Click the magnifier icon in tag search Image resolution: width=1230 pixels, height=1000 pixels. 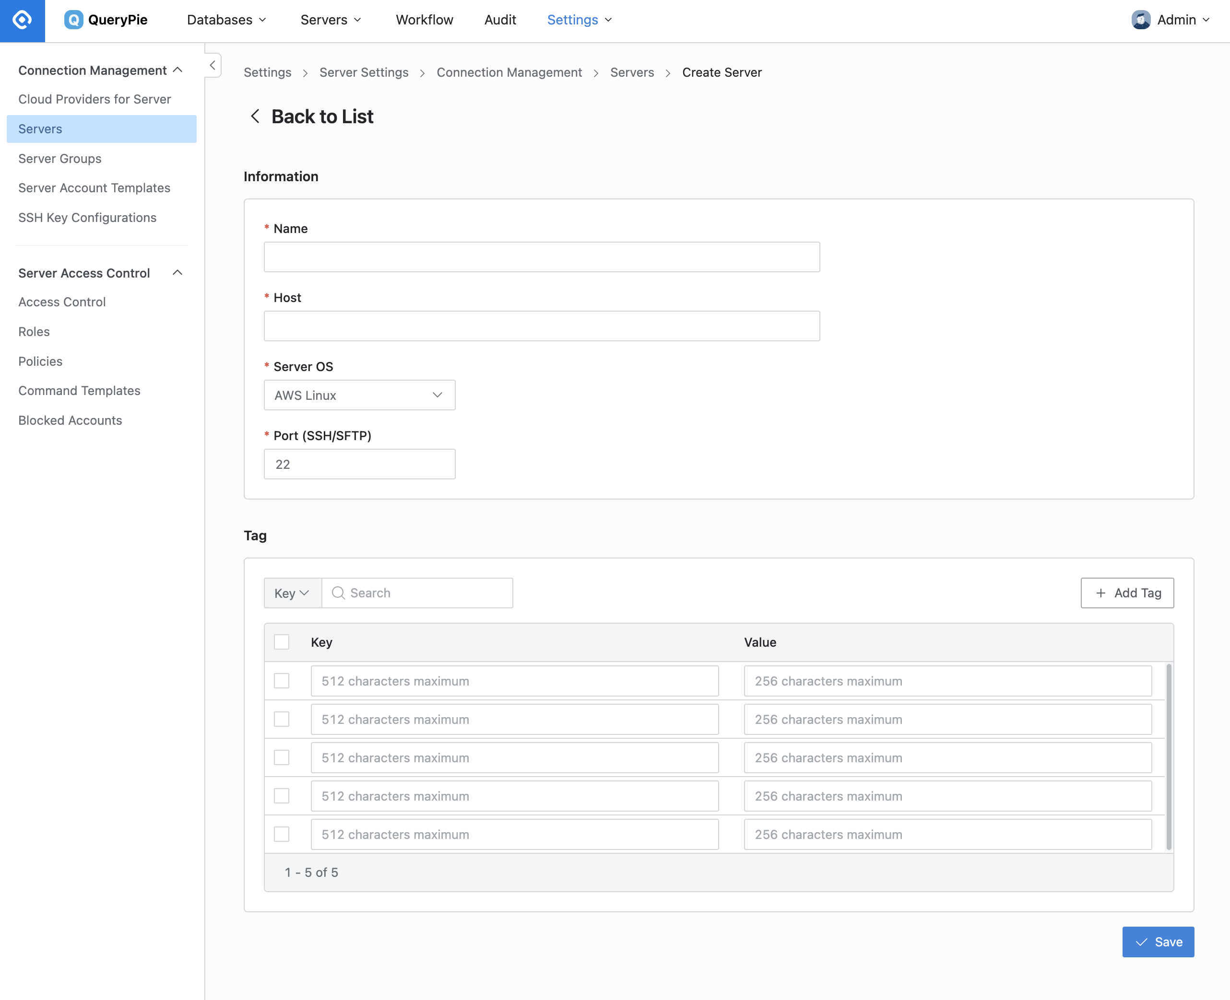[338, 593]
